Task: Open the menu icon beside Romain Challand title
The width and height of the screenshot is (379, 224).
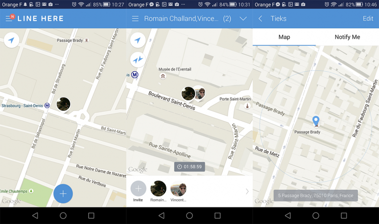Action: coord(135,18)
